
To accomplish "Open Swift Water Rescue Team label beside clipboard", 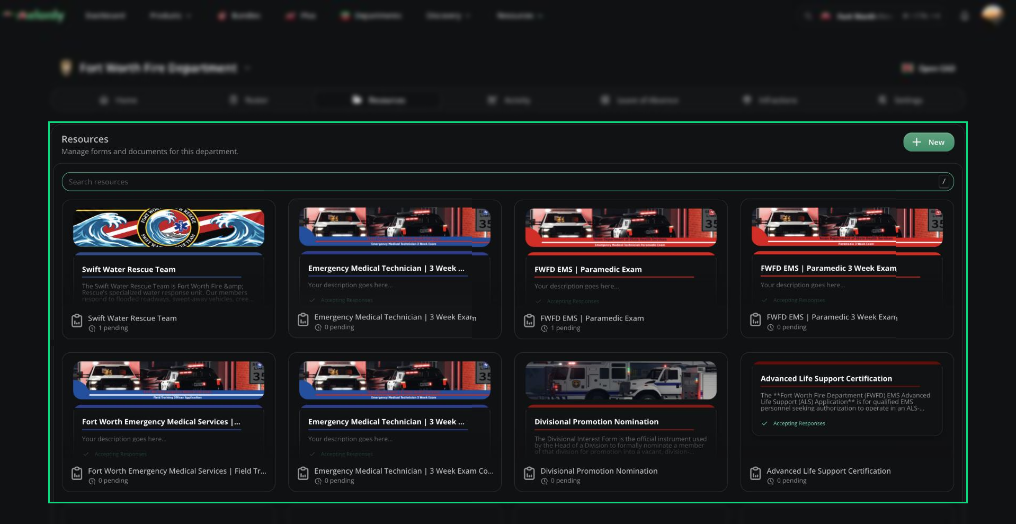I will (x=132, y=318).
